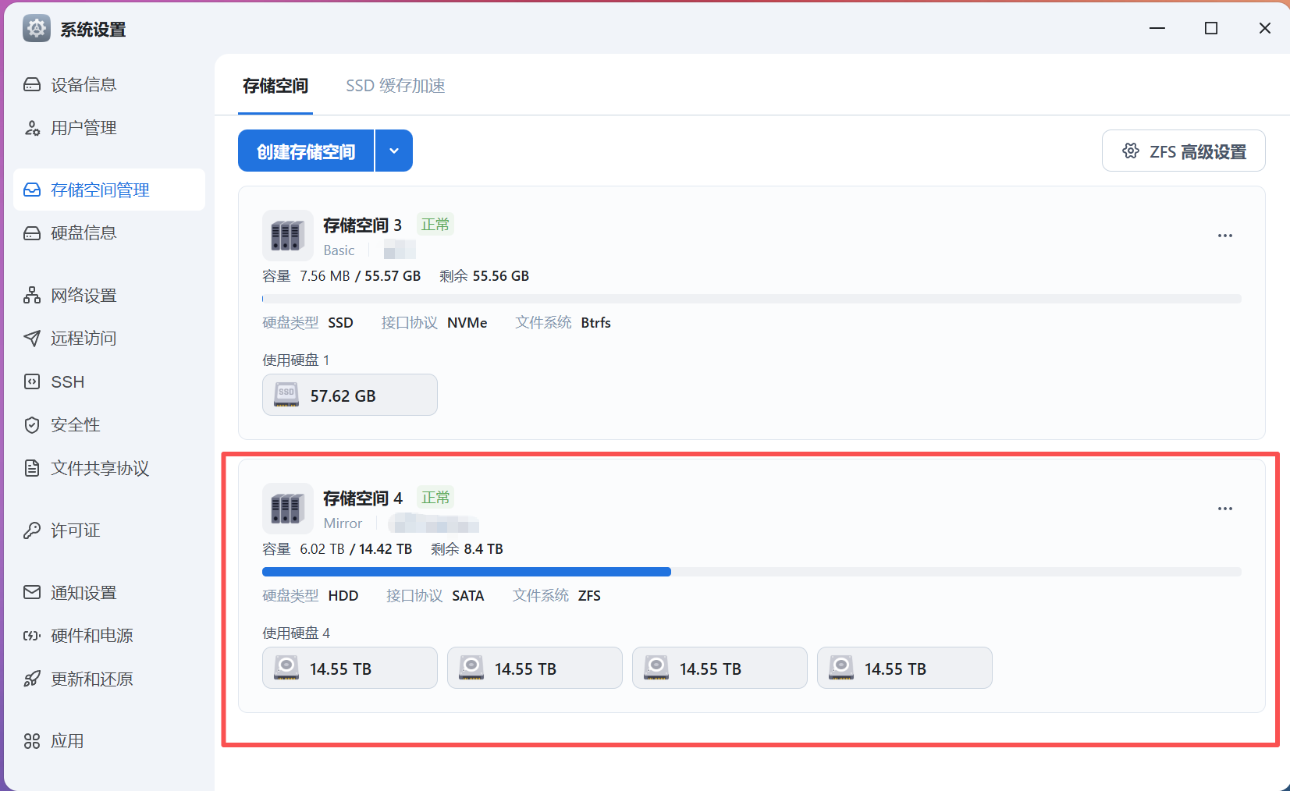Click the 存储空间 3 title
The height and width of the screenshot is (791, 1290).
tap(363, 225)
